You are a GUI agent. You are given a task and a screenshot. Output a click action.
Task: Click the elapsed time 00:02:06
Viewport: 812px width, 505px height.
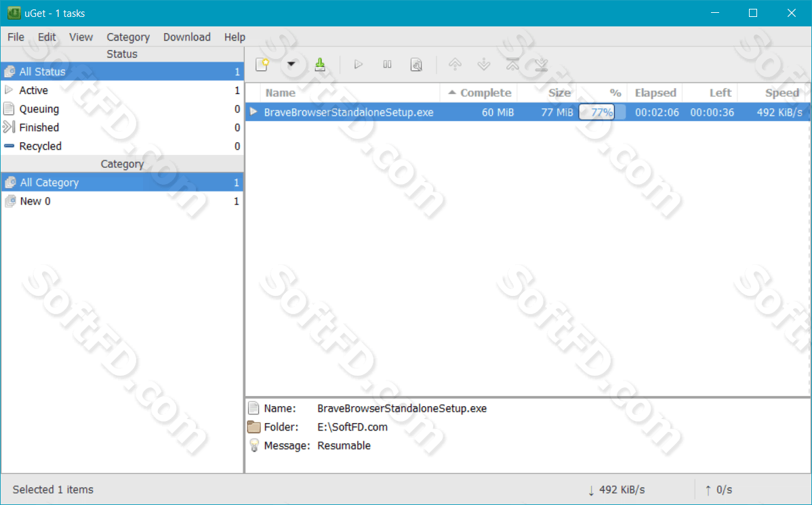657,112
